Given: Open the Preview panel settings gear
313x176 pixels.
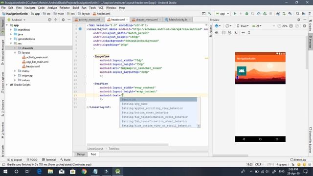Looking at the screenshot, I should (x=299, y=20).
